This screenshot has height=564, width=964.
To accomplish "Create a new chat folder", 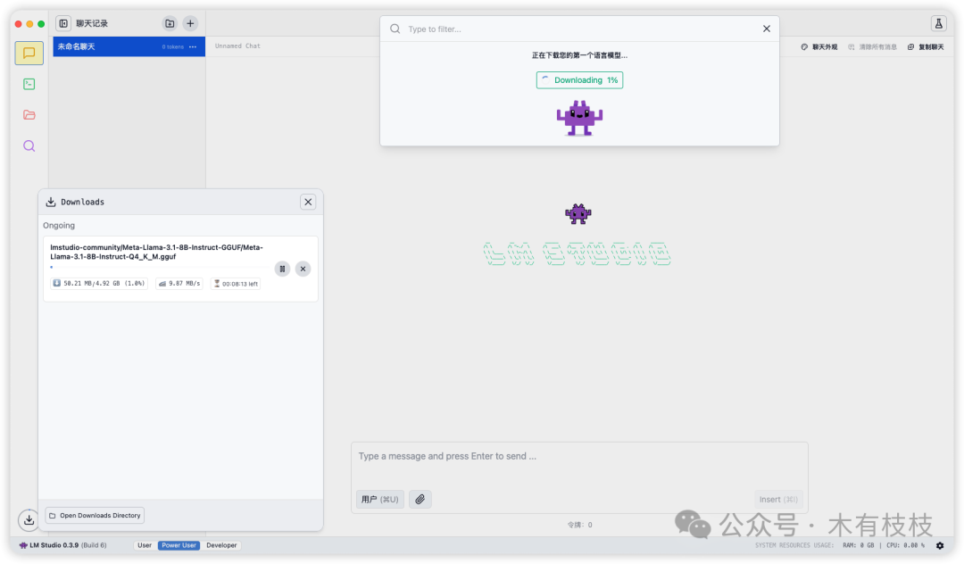I will (x=170, y=23).
